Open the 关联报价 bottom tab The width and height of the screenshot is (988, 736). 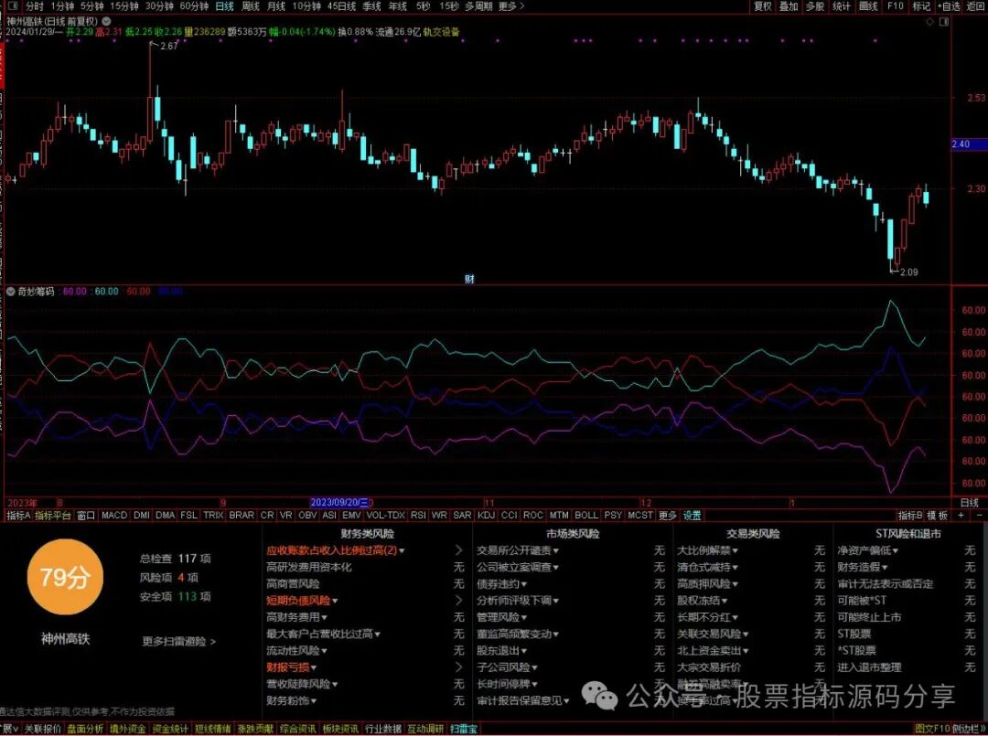tap(43, 729)
